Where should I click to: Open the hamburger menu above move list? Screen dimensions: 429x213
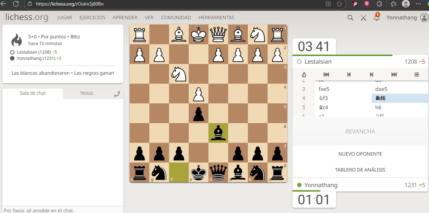point(417,74)
